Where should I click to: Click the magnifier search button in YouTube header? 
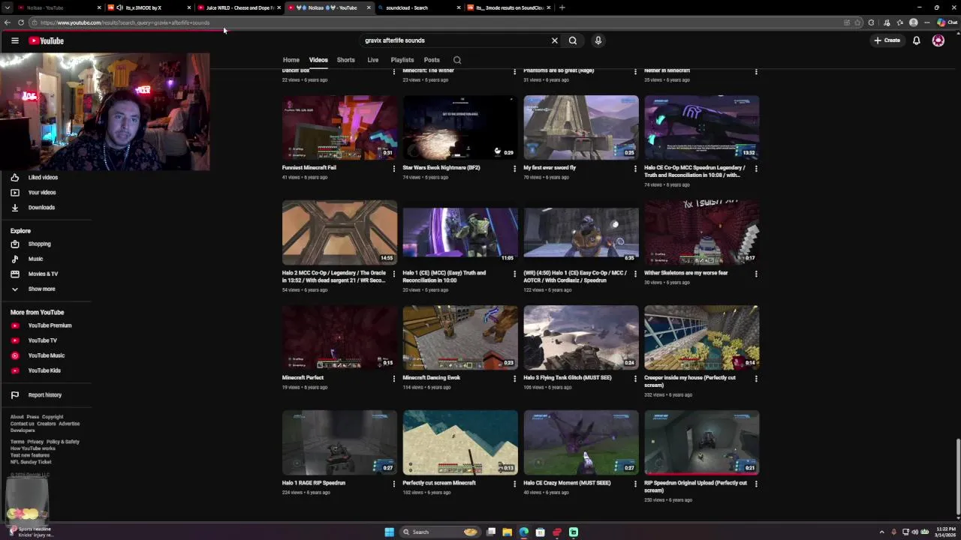(x=573, y=40)
